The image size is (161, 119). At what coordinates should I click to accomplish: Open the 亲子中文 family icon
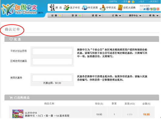pyautogui.click(x=67, y=8)
